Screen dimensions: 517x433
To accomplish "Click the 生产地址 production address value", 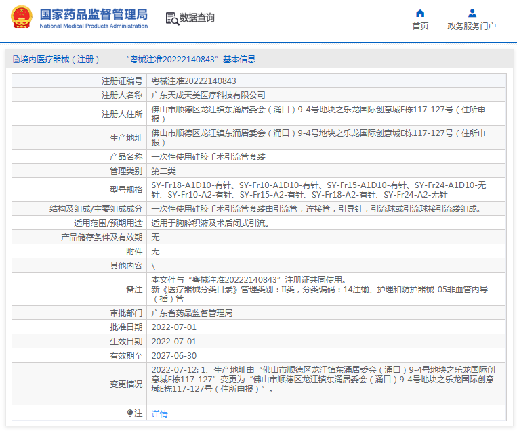I will pyautogui.click(x=318, y=137).
